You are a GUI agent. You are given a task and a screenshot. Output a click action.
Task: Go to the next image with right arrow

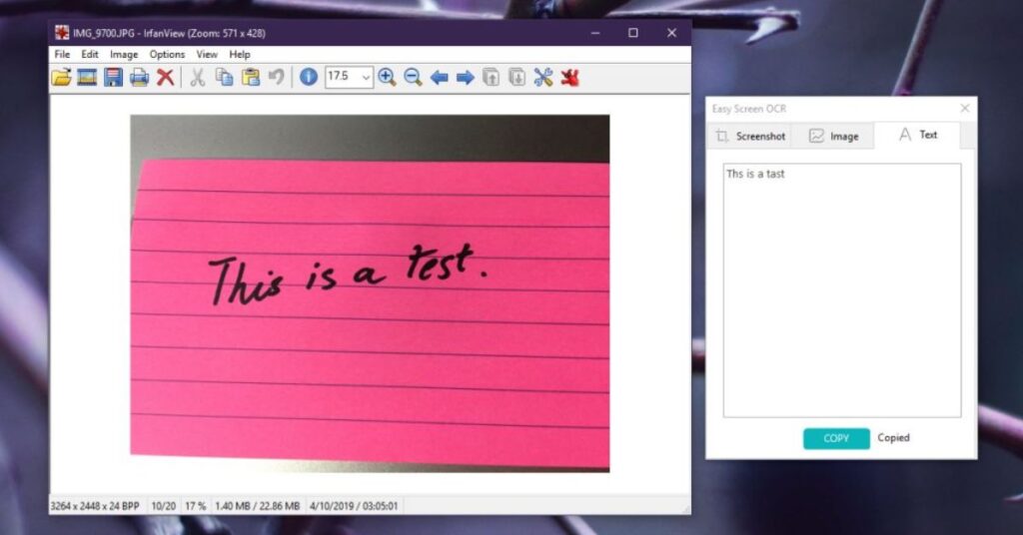(465, 77)
